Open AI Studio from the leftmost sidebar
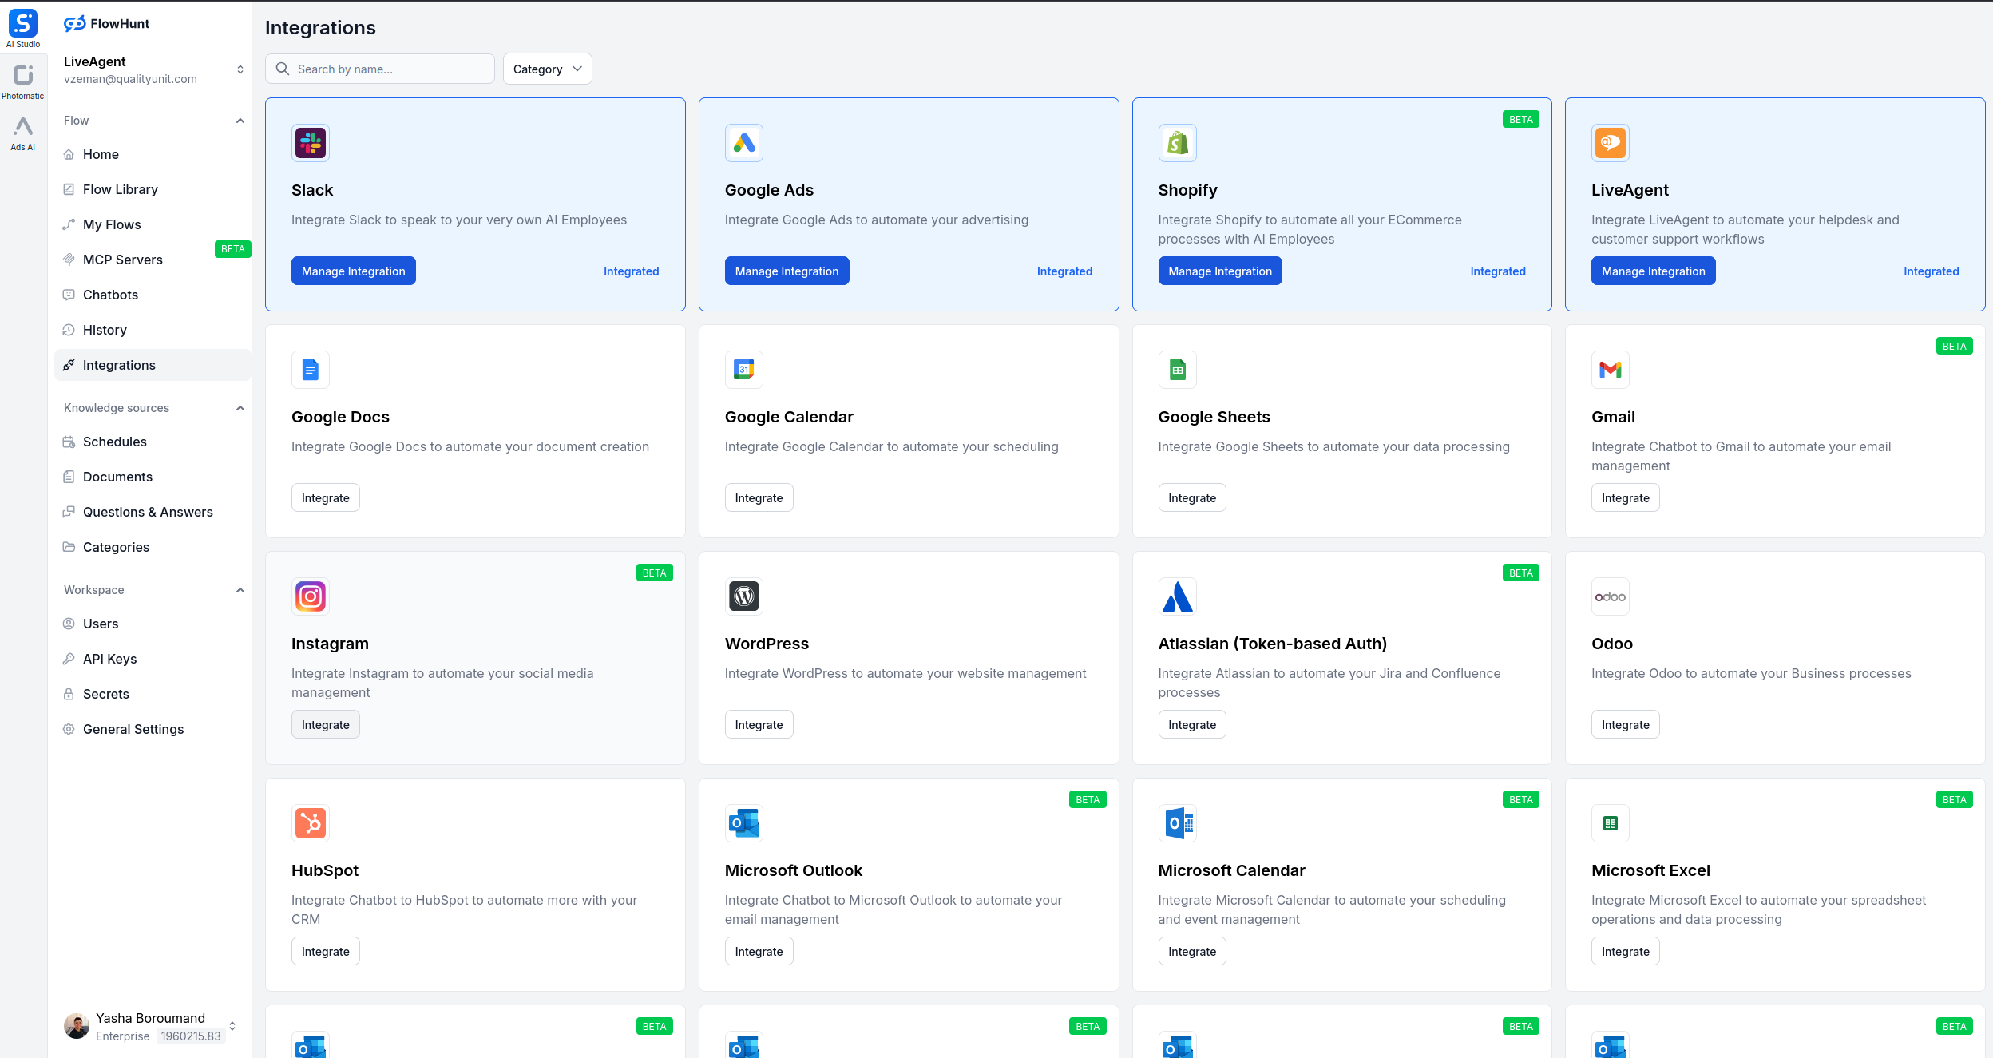The height and width of the screenshot is (1058, 1993). pos(23,24)
